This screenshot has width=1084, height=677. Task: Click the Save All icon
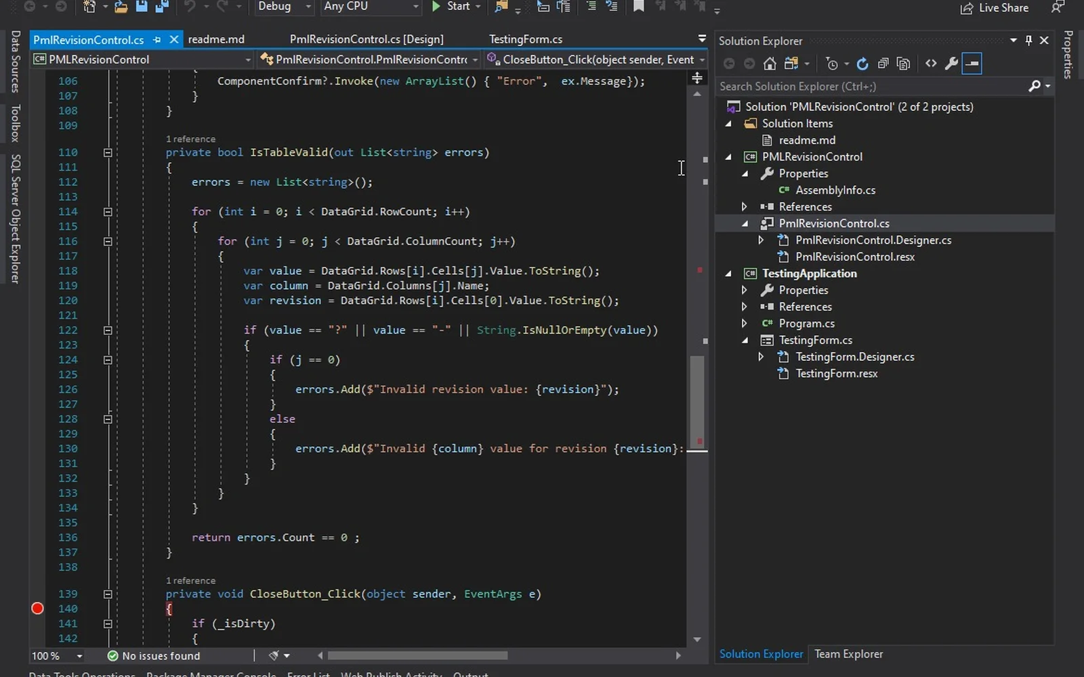tap(161, 6)
